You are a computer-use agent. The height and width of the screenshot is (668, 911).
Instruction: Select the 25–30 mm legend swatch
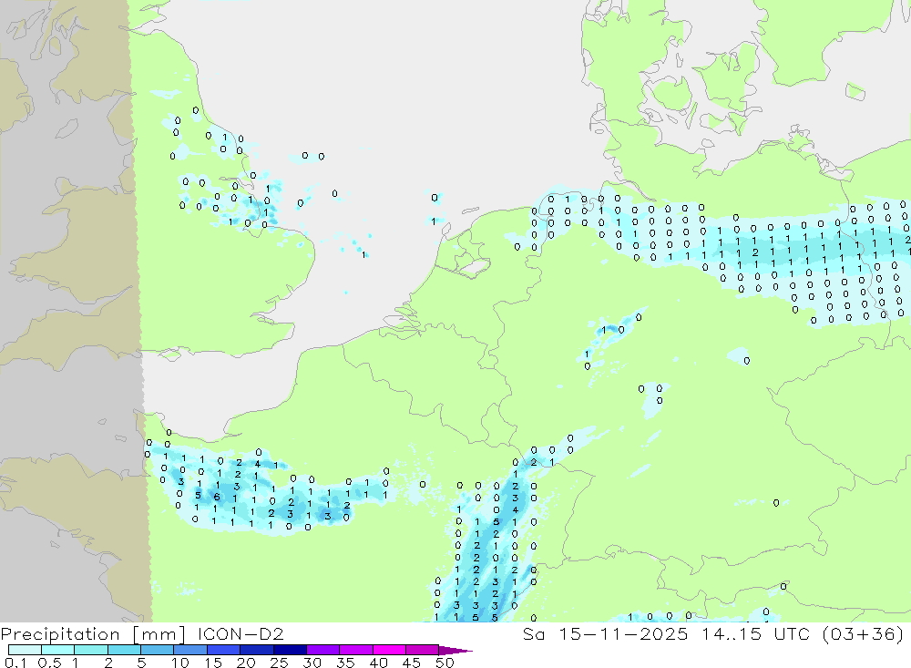[x=290, y=650]
